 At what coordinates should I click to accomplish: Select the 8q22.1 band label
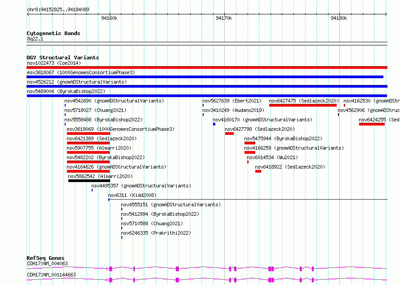tap(35, 39)
